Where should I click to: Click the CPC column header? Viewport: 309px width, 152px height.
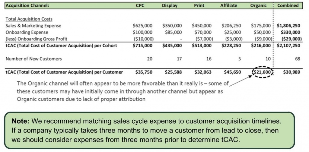pyautogui.click(x=140, y=5)
